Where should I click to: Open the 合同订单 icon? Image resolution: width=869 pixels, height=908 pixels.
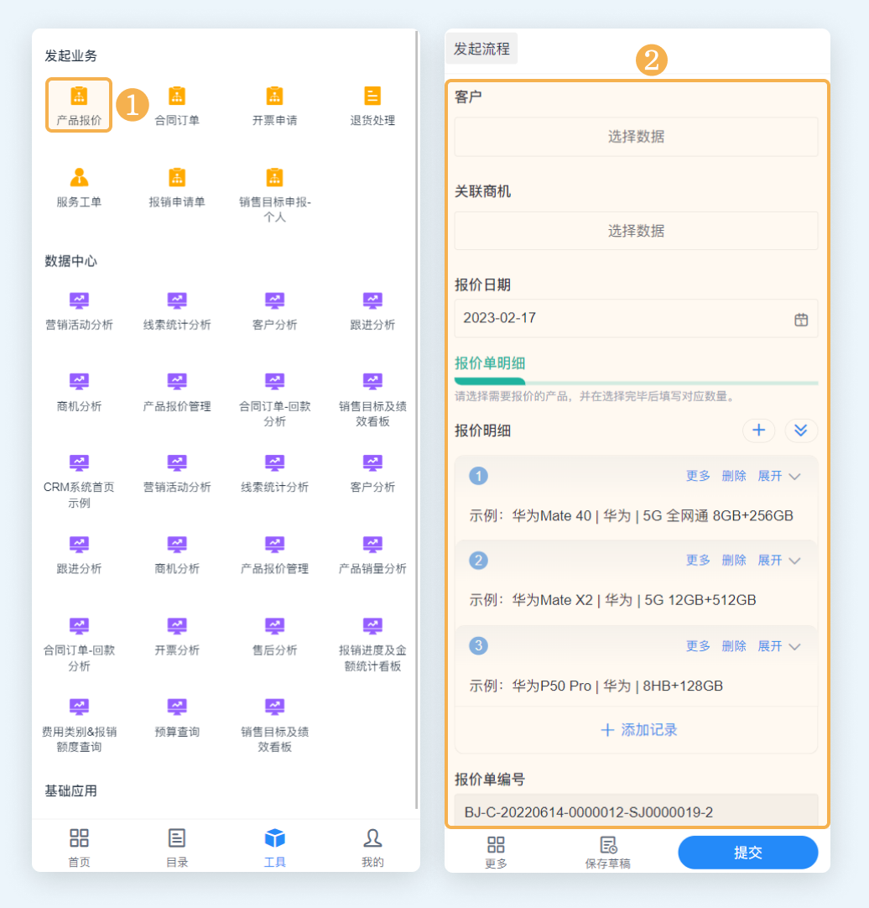177,106
